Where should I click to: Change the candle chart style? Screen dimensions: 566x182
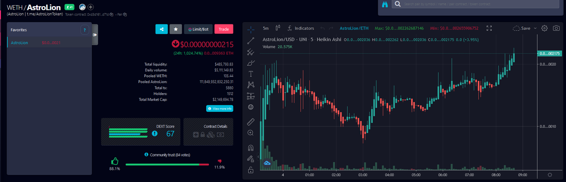278,28
